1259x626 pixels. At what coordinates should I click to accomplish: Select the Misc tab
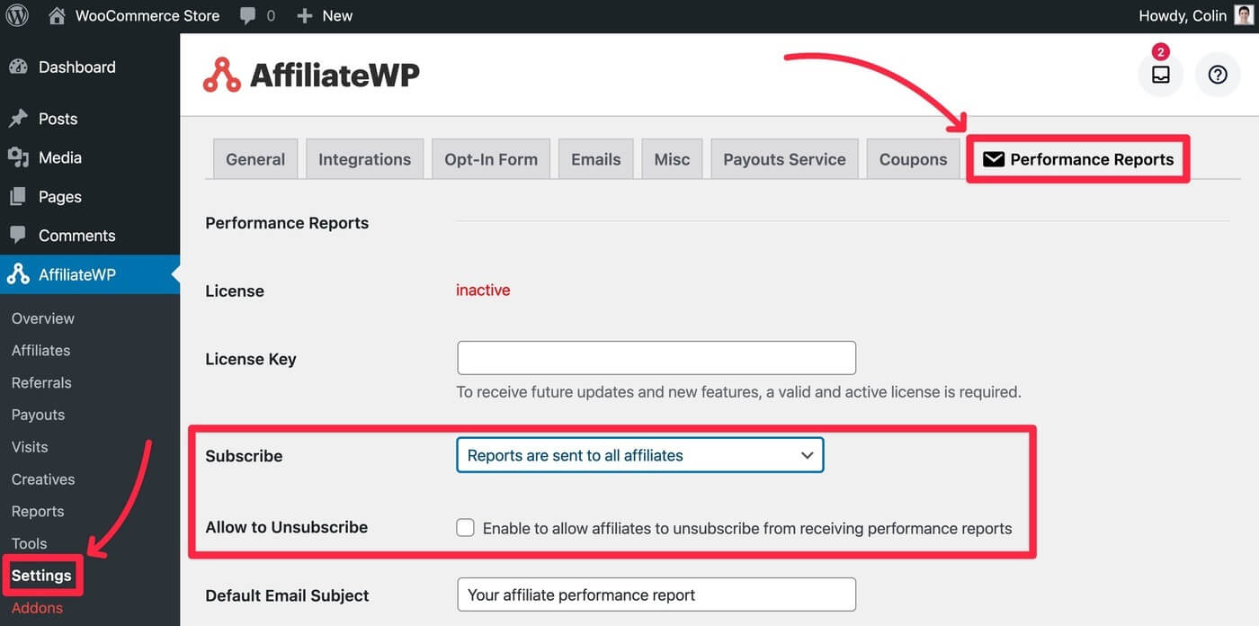click(672, 159)
